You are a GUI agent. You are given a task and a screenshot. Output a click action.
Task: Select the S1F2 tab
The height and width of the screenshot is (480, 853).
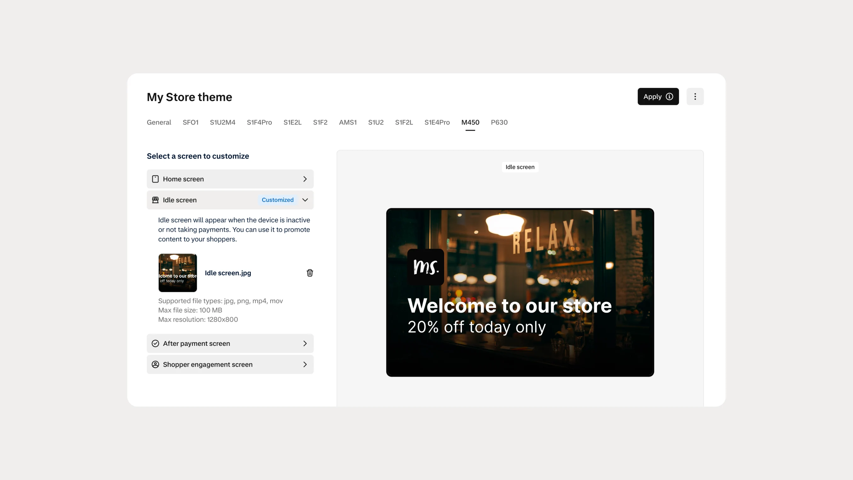[320, 122]
